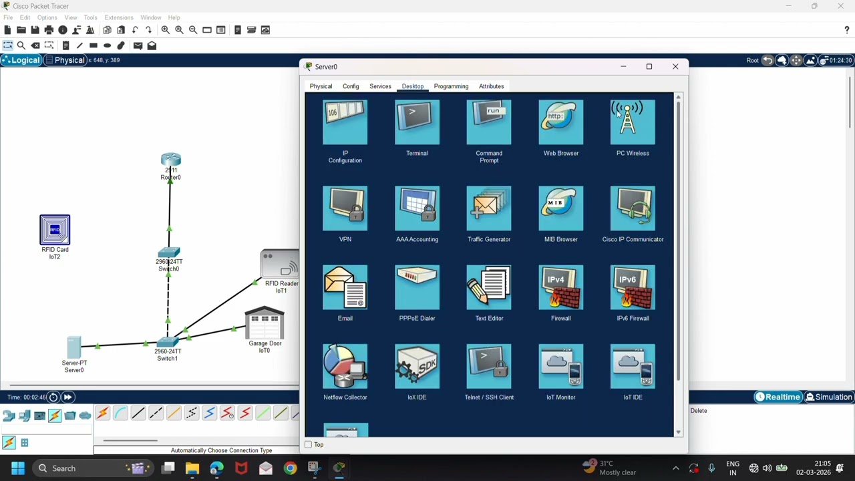This screenshot has height=481, width=855.
Task: Open the IPv4 Firewall app
Action: [x=561, y=287]
